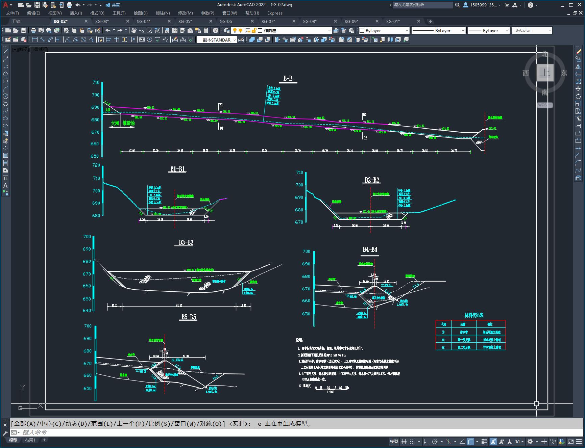Add a new layout with the plus button
The height and width of the screenshot is (448, 585).
tap(44, 440)
